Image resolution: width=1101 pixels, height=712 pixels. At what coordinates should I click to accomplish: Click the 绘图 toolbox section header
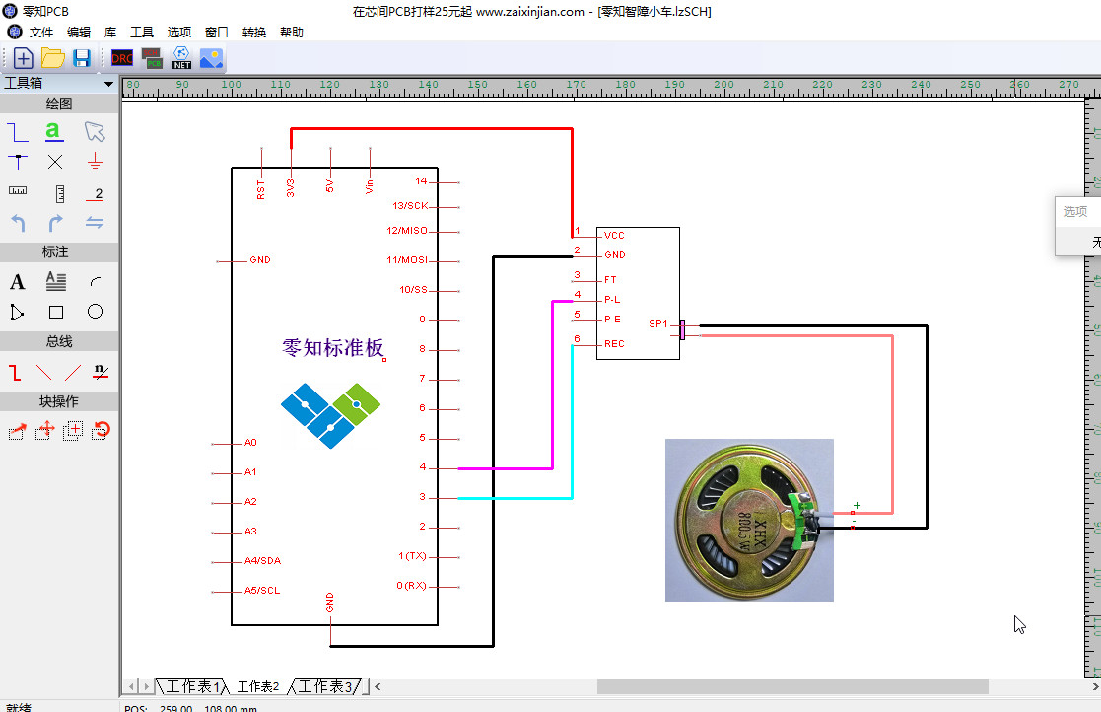[59, 104]
